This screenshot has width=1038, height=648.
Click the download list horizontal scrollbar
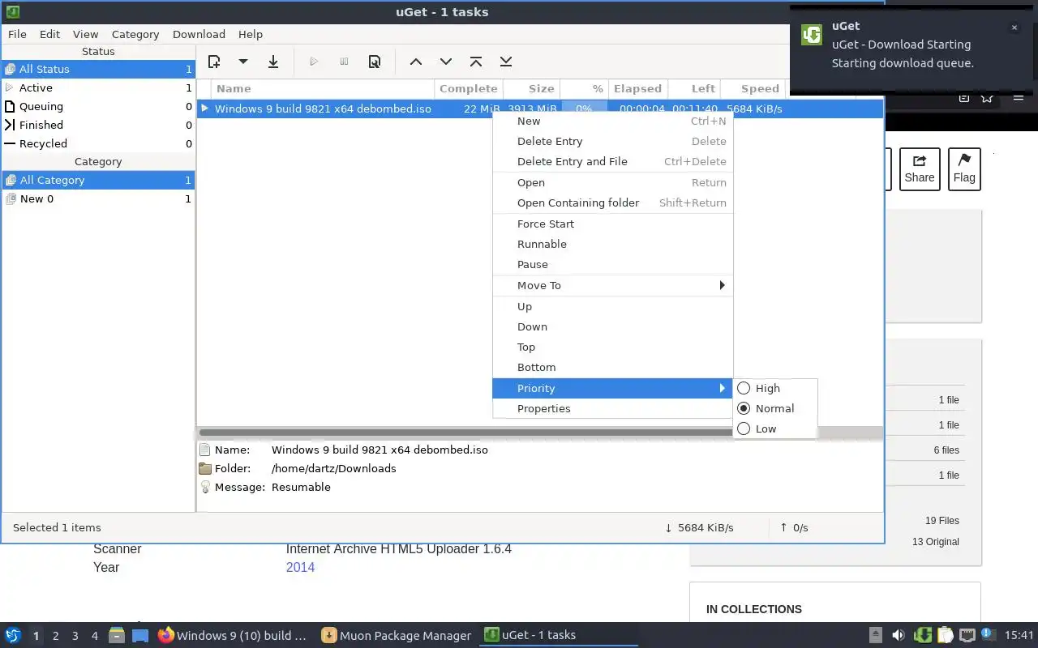click(466, 433)
